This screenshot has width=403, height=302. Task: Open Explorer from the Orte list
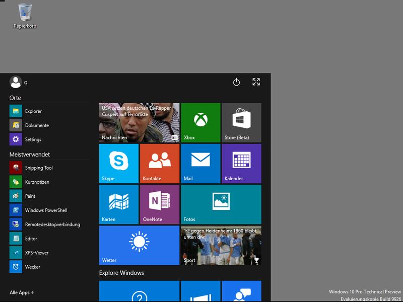pos(49,111)
